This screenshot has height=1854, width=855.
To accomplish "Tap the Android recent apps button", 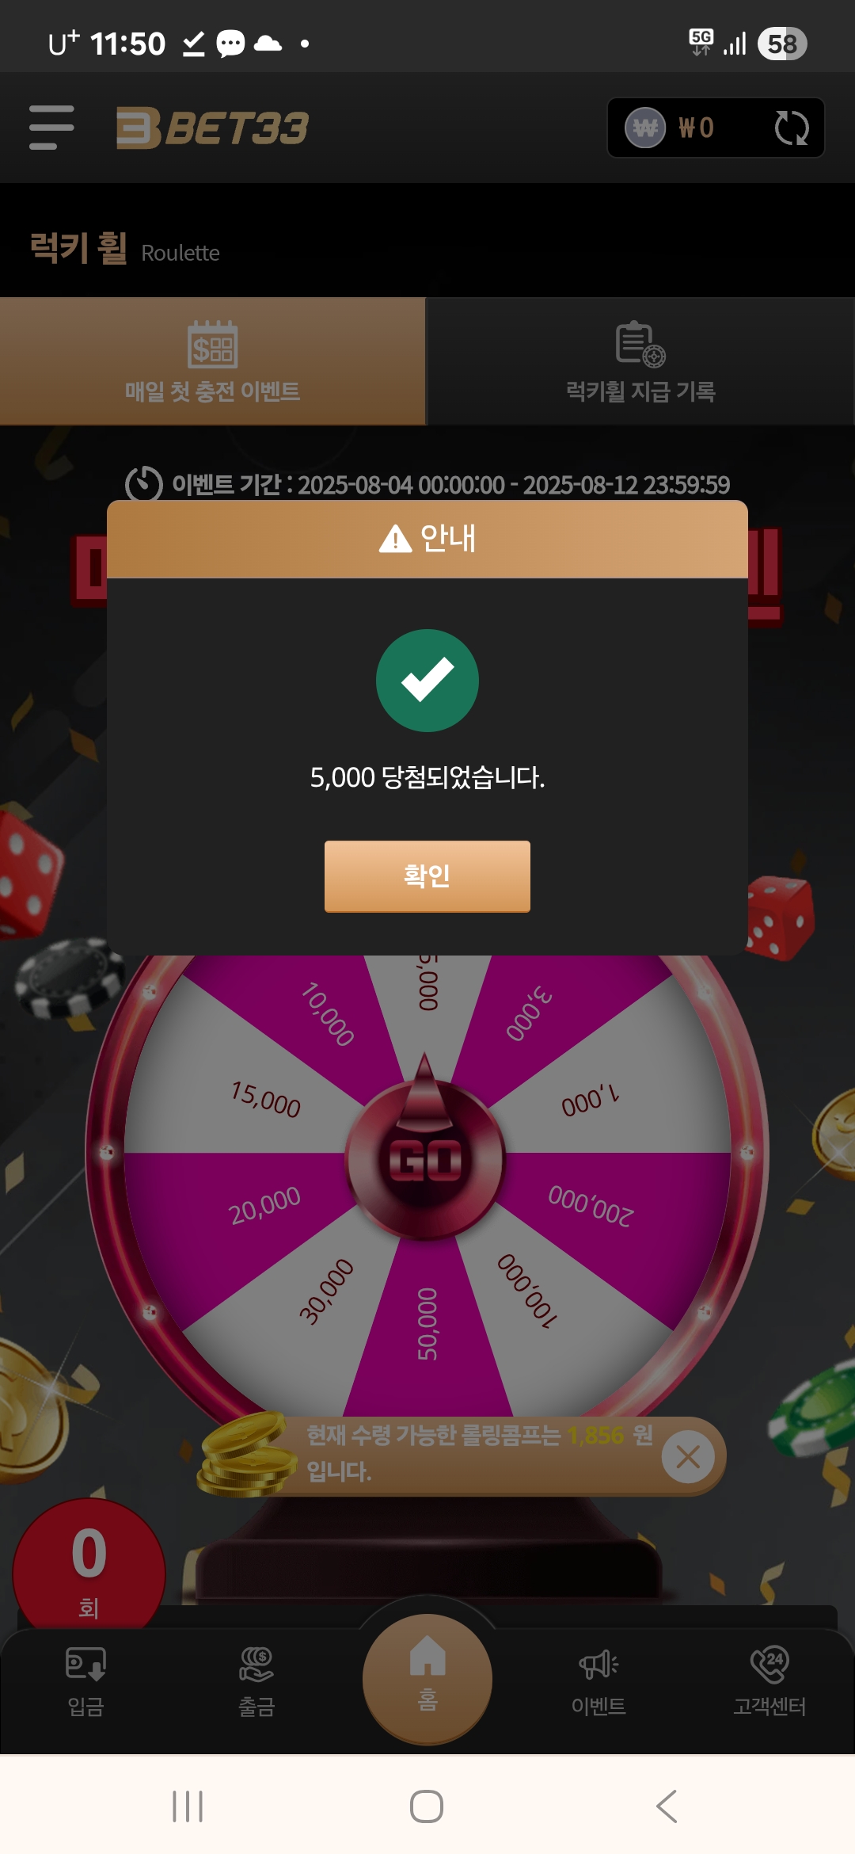I will coord(188,1806).
